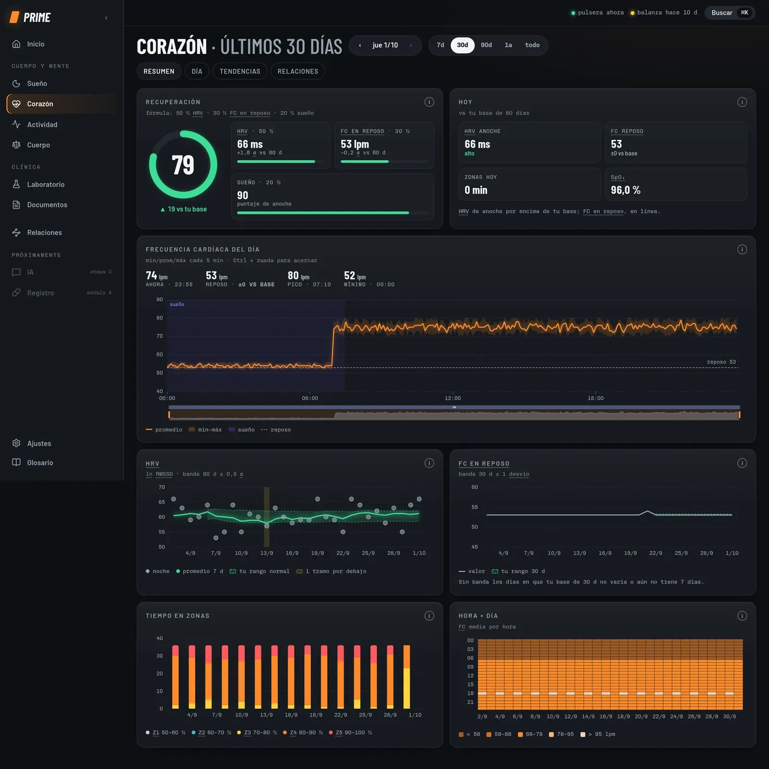Viewport: 769px width, 769px height.
Task: Click the jue 1/10 date label
Action: pyautogui.click(x=385, y=45)
